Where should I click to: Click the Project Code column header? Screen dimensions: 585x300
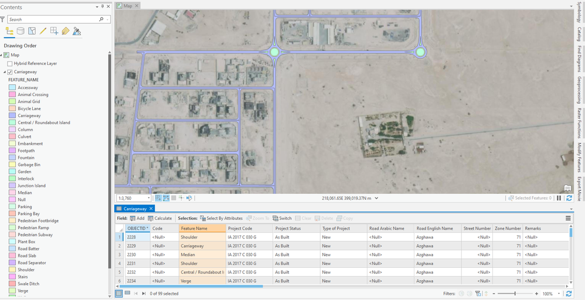(249, 229)
